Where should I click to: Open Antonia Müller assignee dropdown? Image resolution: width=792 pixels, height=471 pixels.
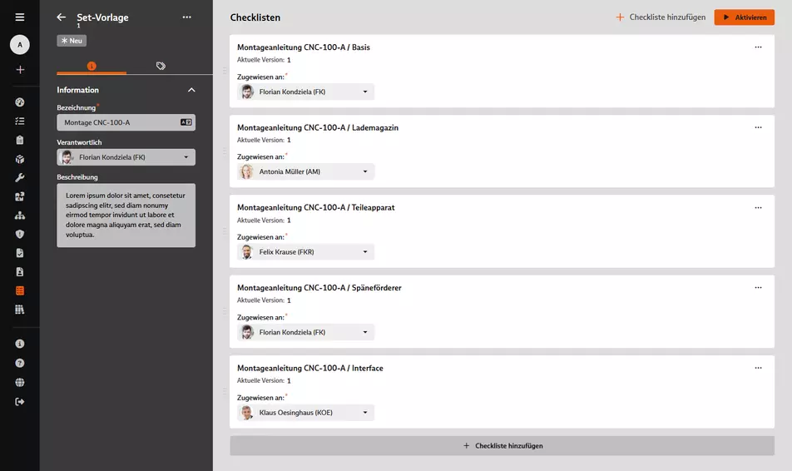click(305, 171)
